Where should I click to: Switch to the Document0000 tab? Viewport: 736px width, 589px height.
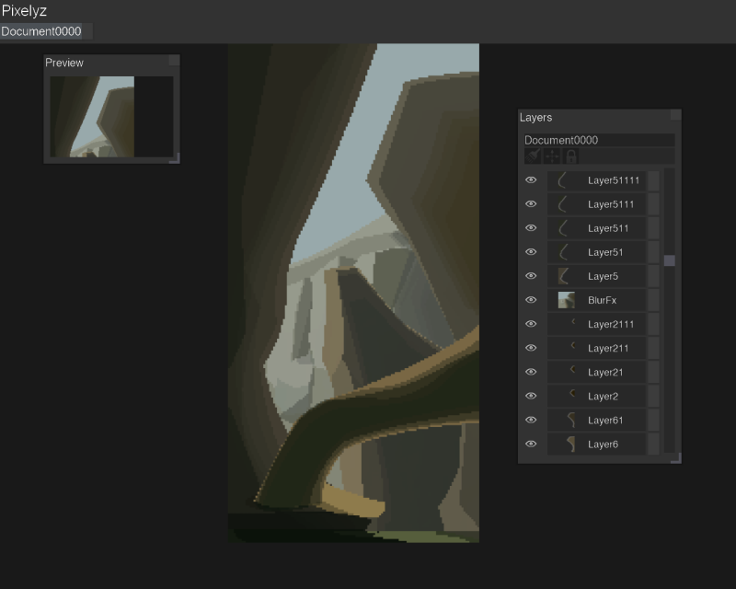click(41, 31)
